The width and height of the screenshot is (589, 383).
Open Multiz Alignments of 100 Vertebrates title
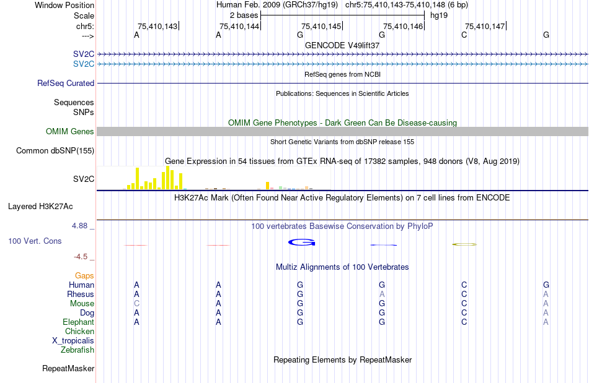pyautogui.click(x=342, y=267)
